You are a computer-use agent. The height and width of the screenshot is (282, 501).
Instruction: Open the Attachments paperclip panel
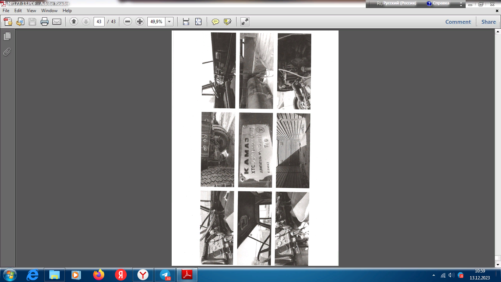[7, 52]
